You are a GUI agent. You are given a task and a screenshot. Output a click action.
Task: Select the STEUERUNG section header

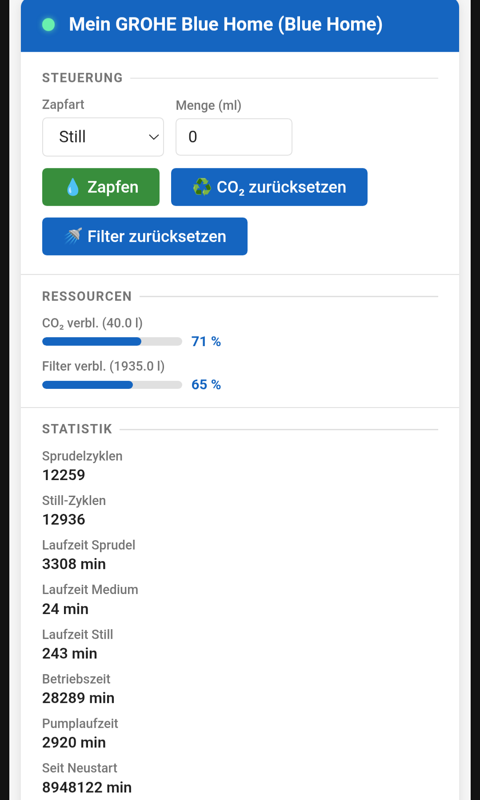pyautogui.click(x=82, y=78)
